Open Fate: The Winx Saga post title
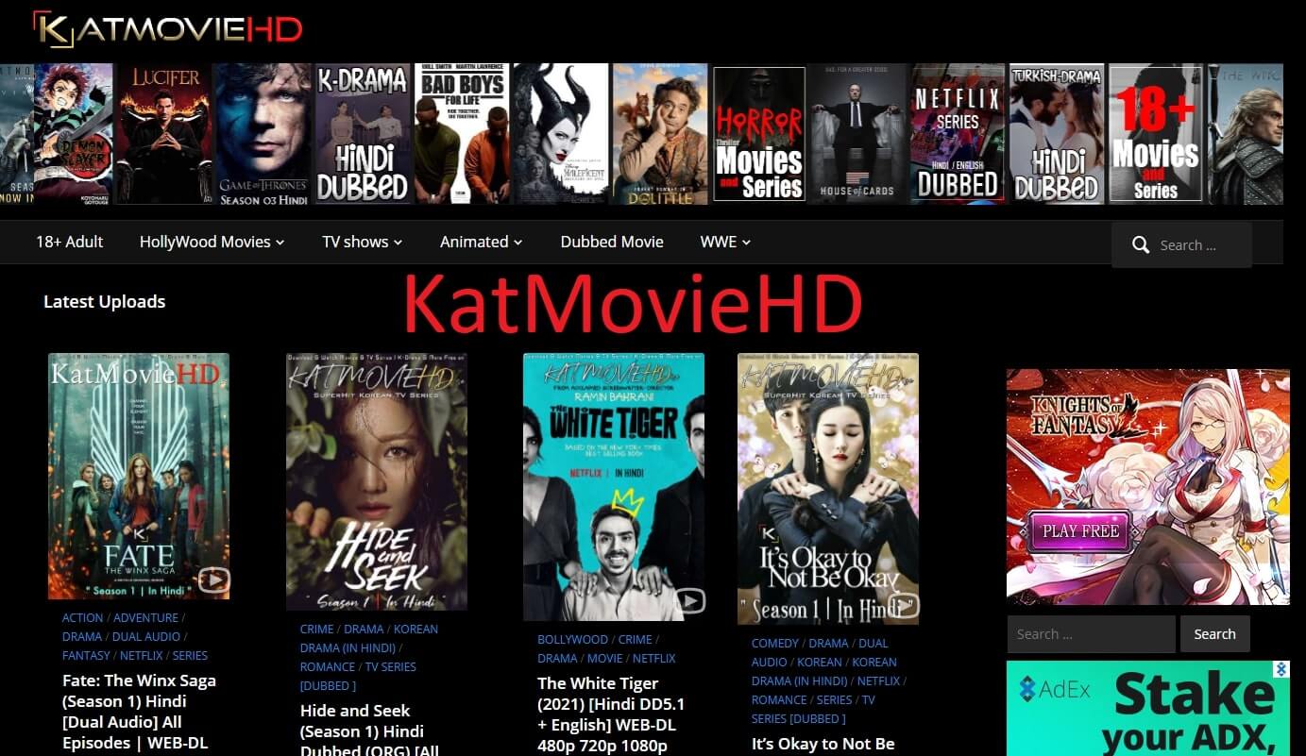 tap(139, 712)
